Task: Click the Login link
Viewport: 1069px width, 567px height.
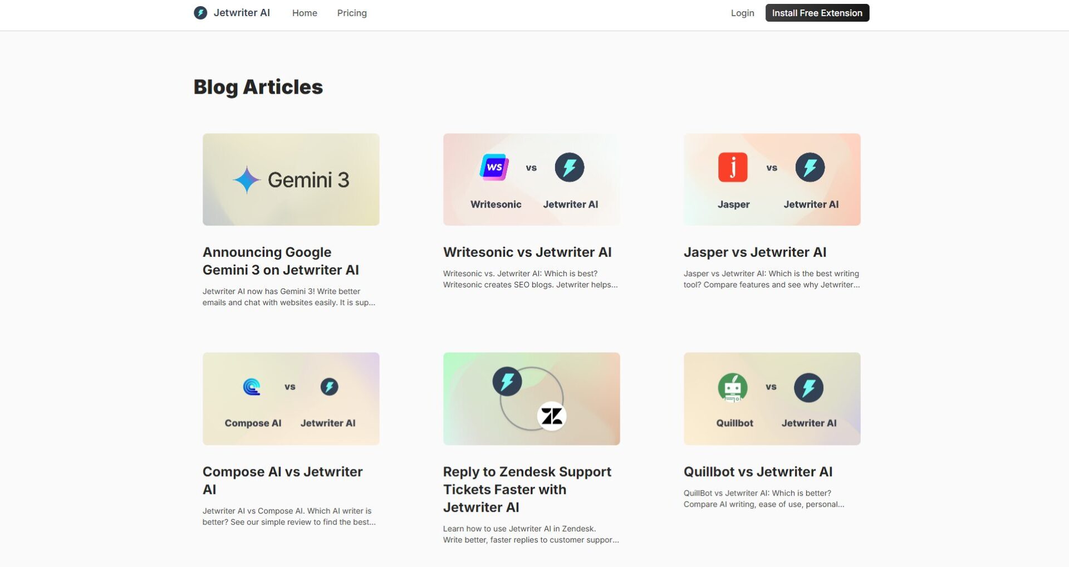Action: (x=742, y=13)
